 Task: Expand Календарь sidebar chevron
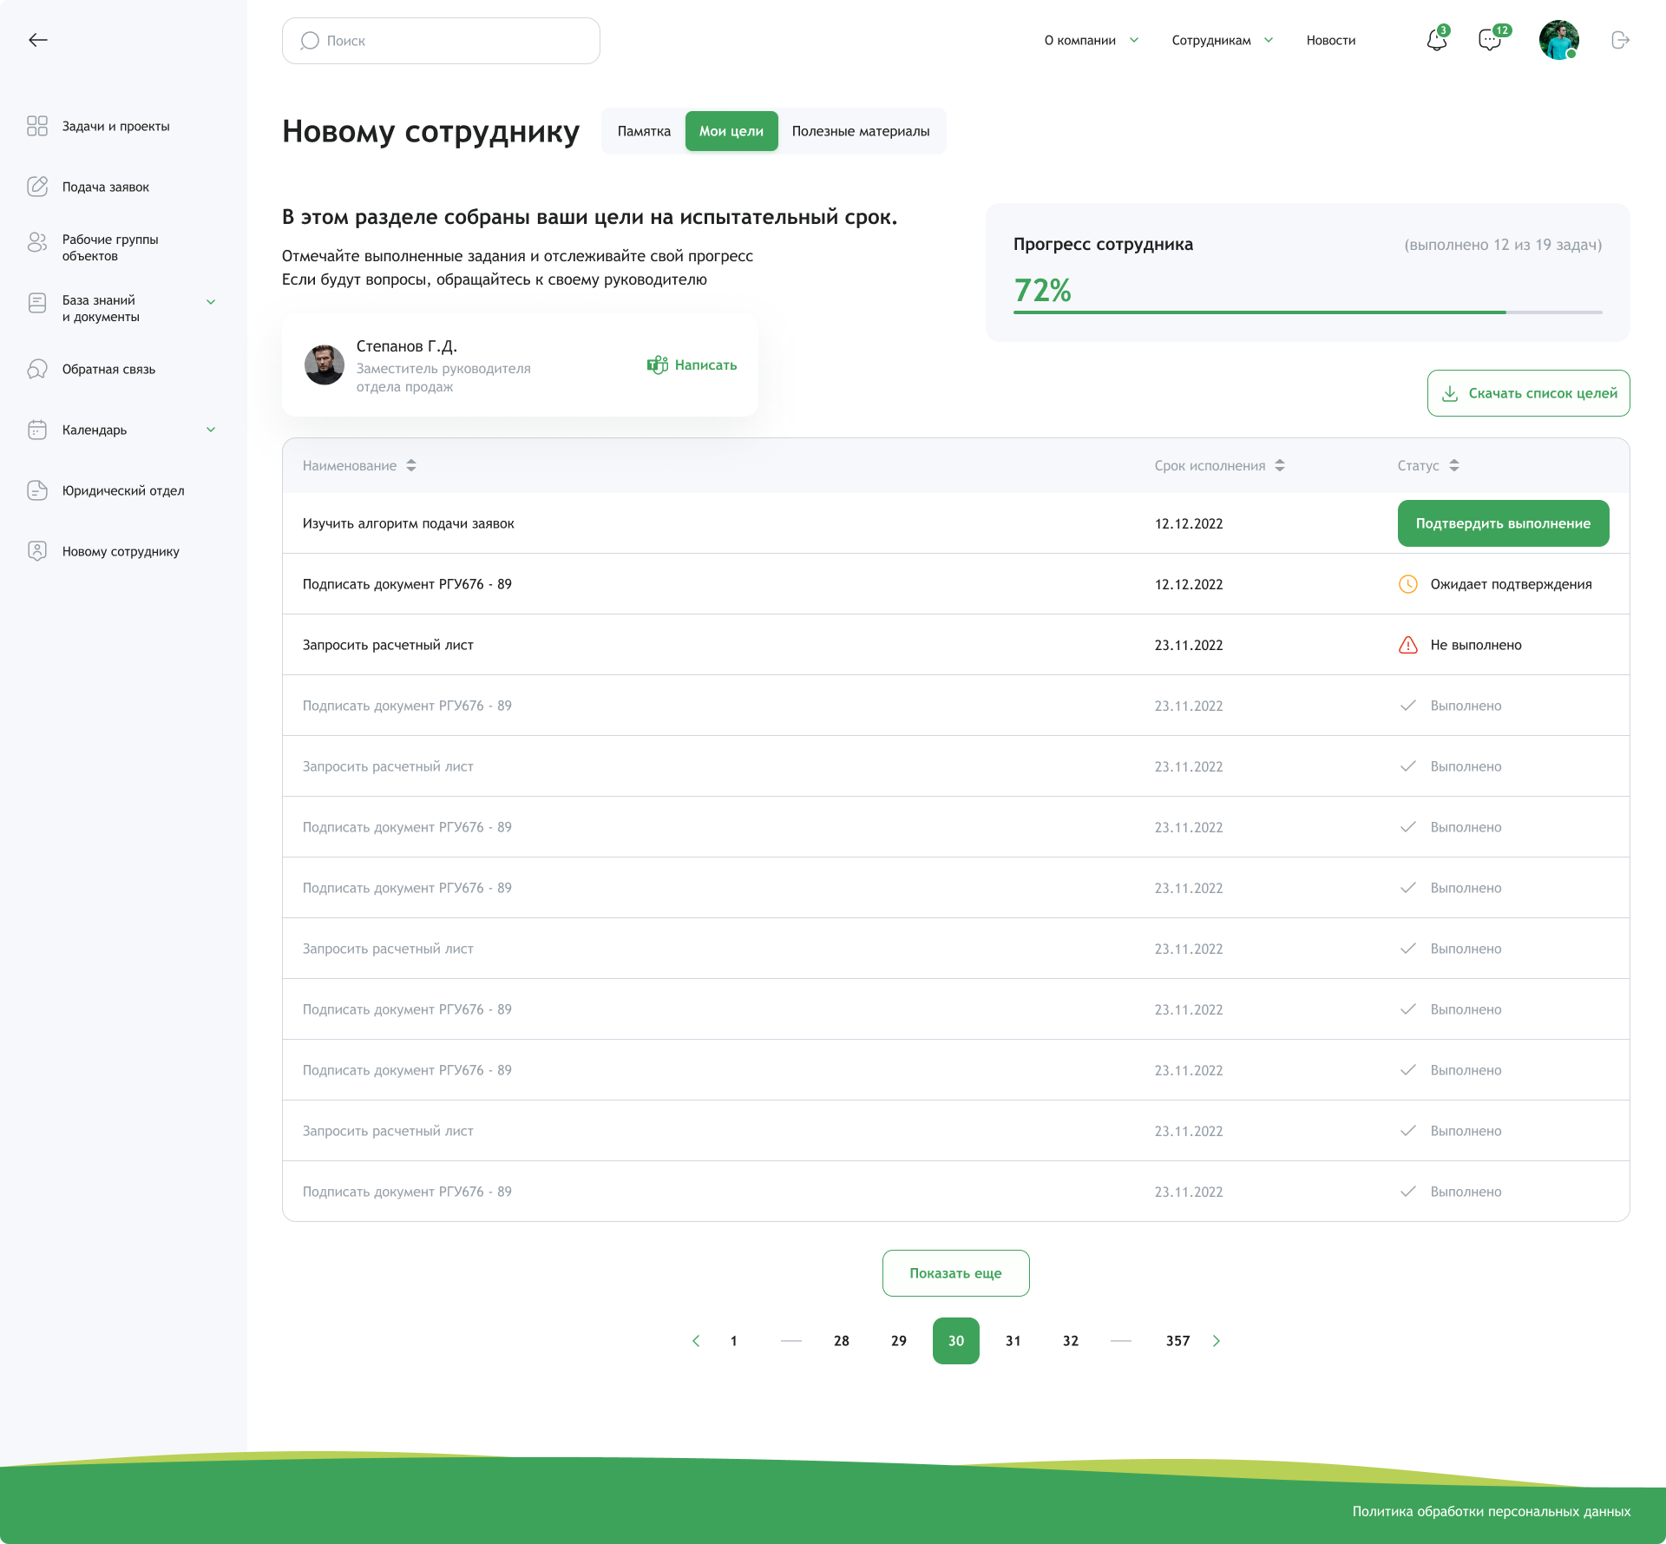(211, 430)
